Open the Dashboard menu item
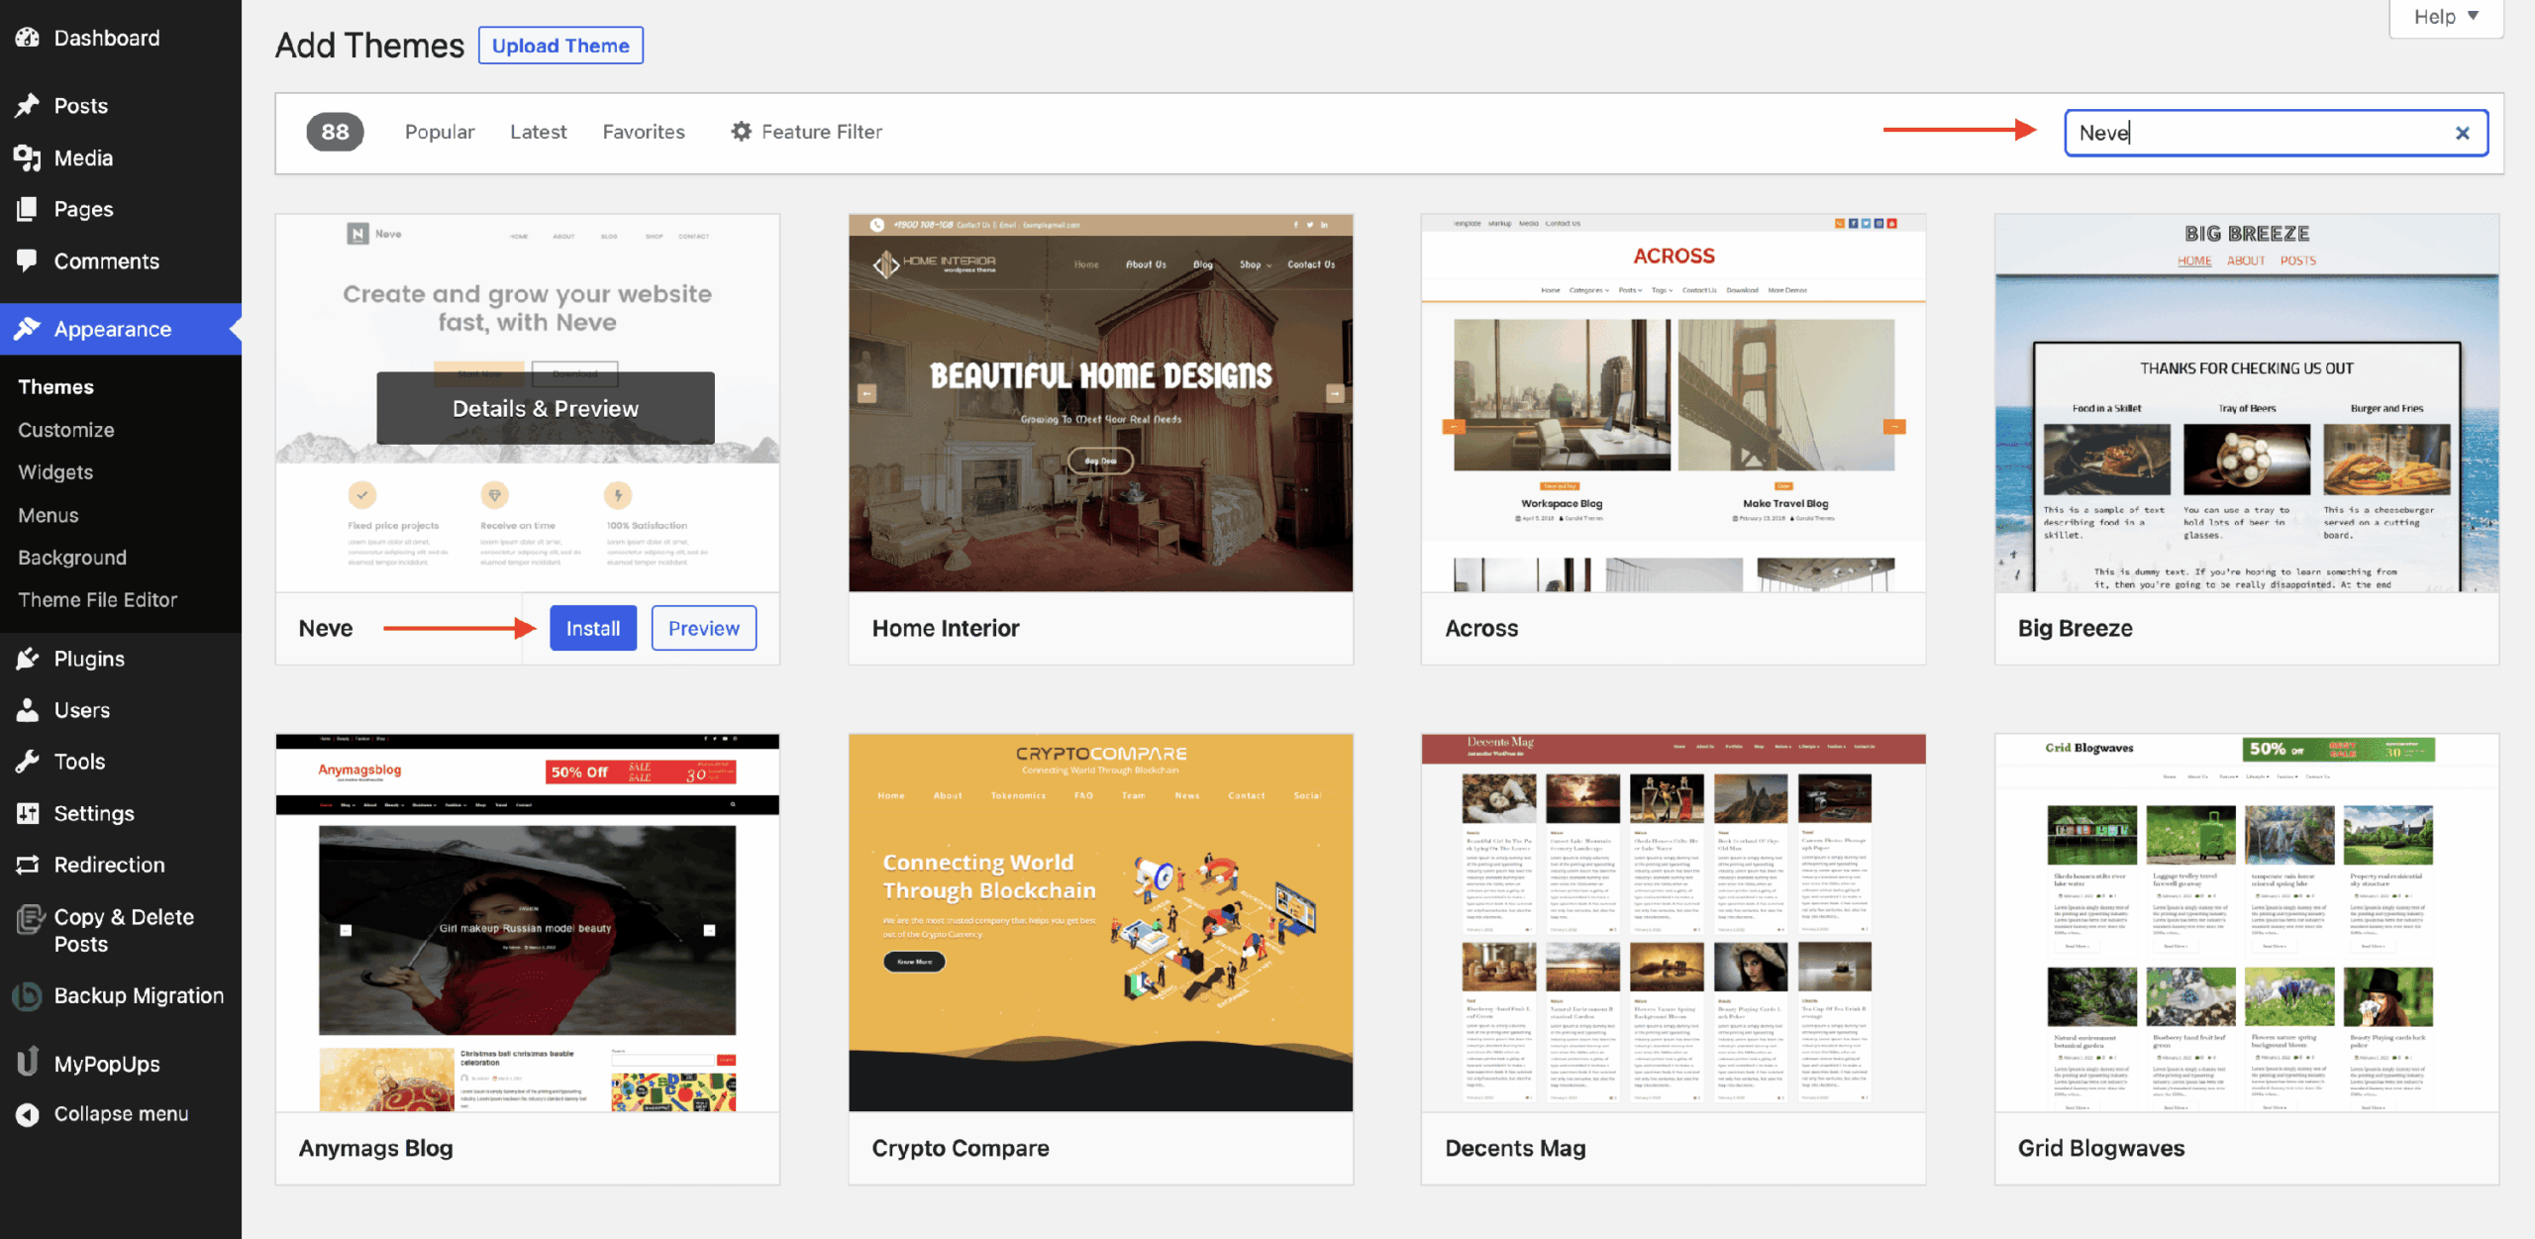Image resolution: width=2535 pixels, height=1239 pixels. tap(121, 38)
